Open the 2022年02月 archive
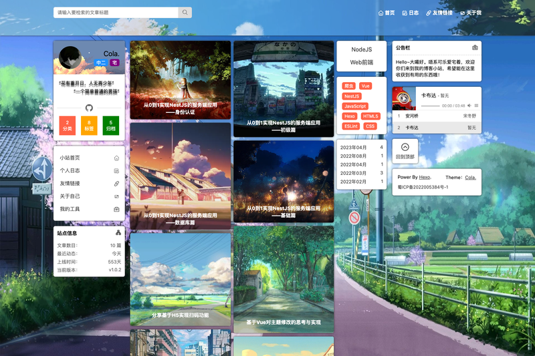 (361, 182)
